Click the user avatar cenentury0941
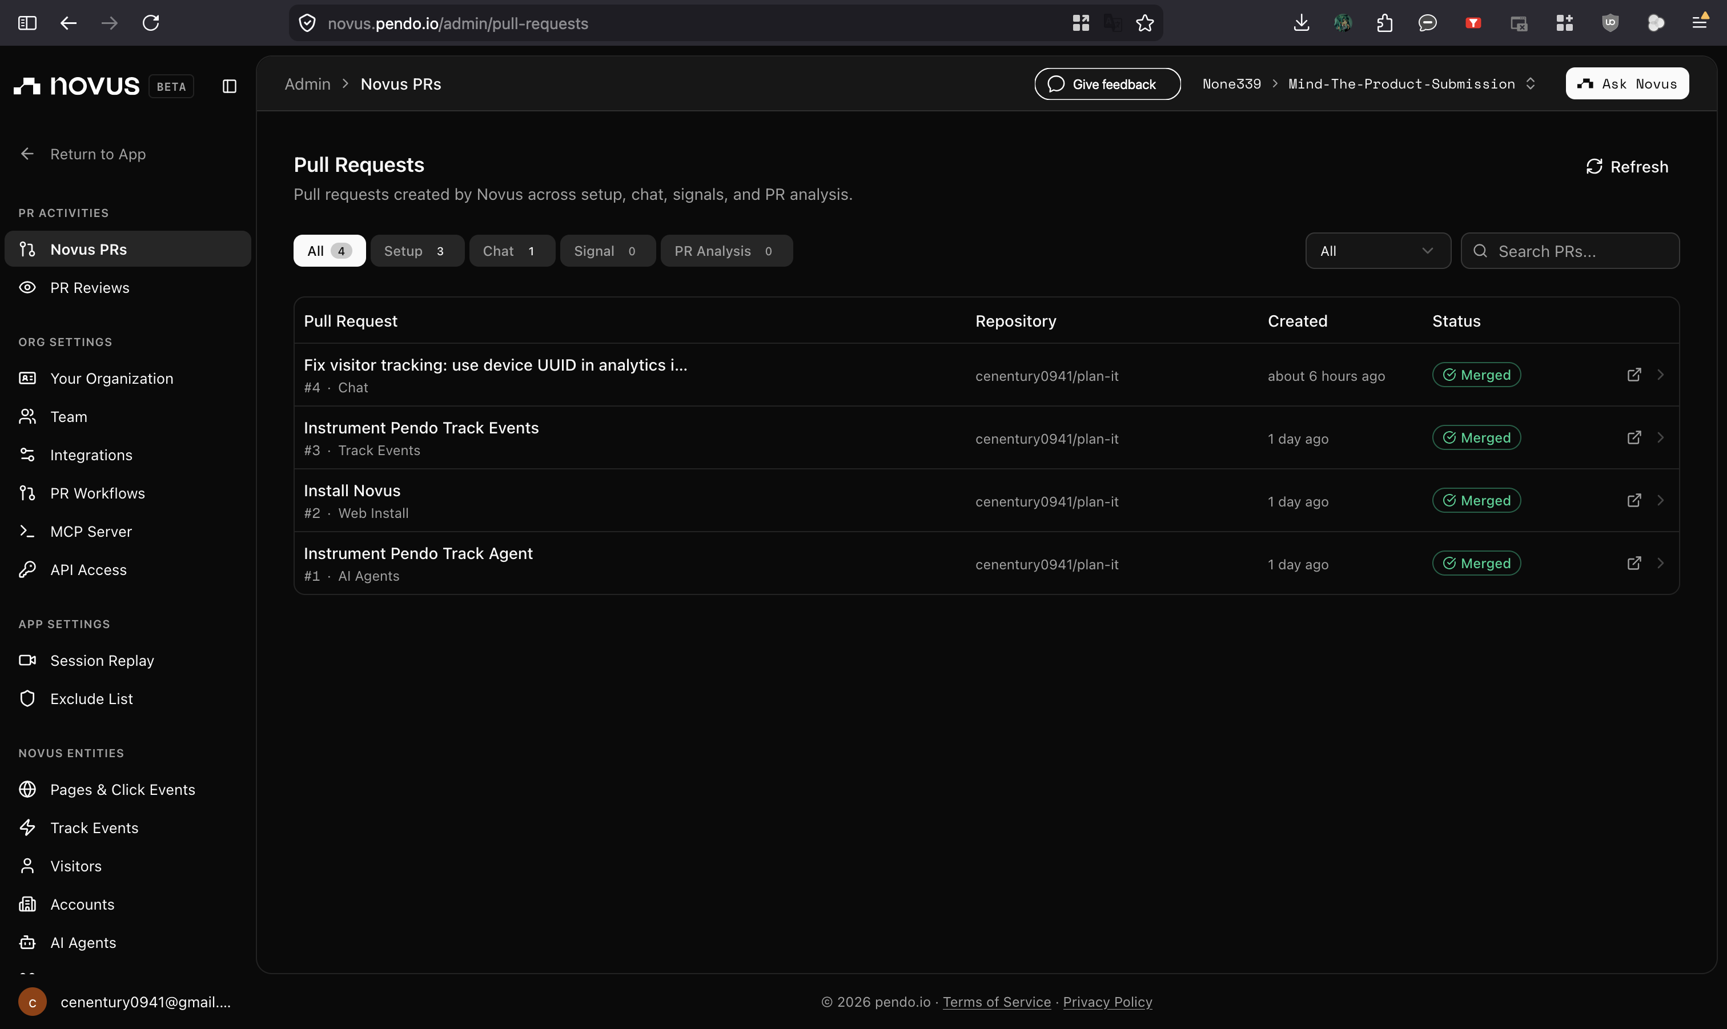The height and width of the screenshot is (1029, 1727). [32, 1002]
